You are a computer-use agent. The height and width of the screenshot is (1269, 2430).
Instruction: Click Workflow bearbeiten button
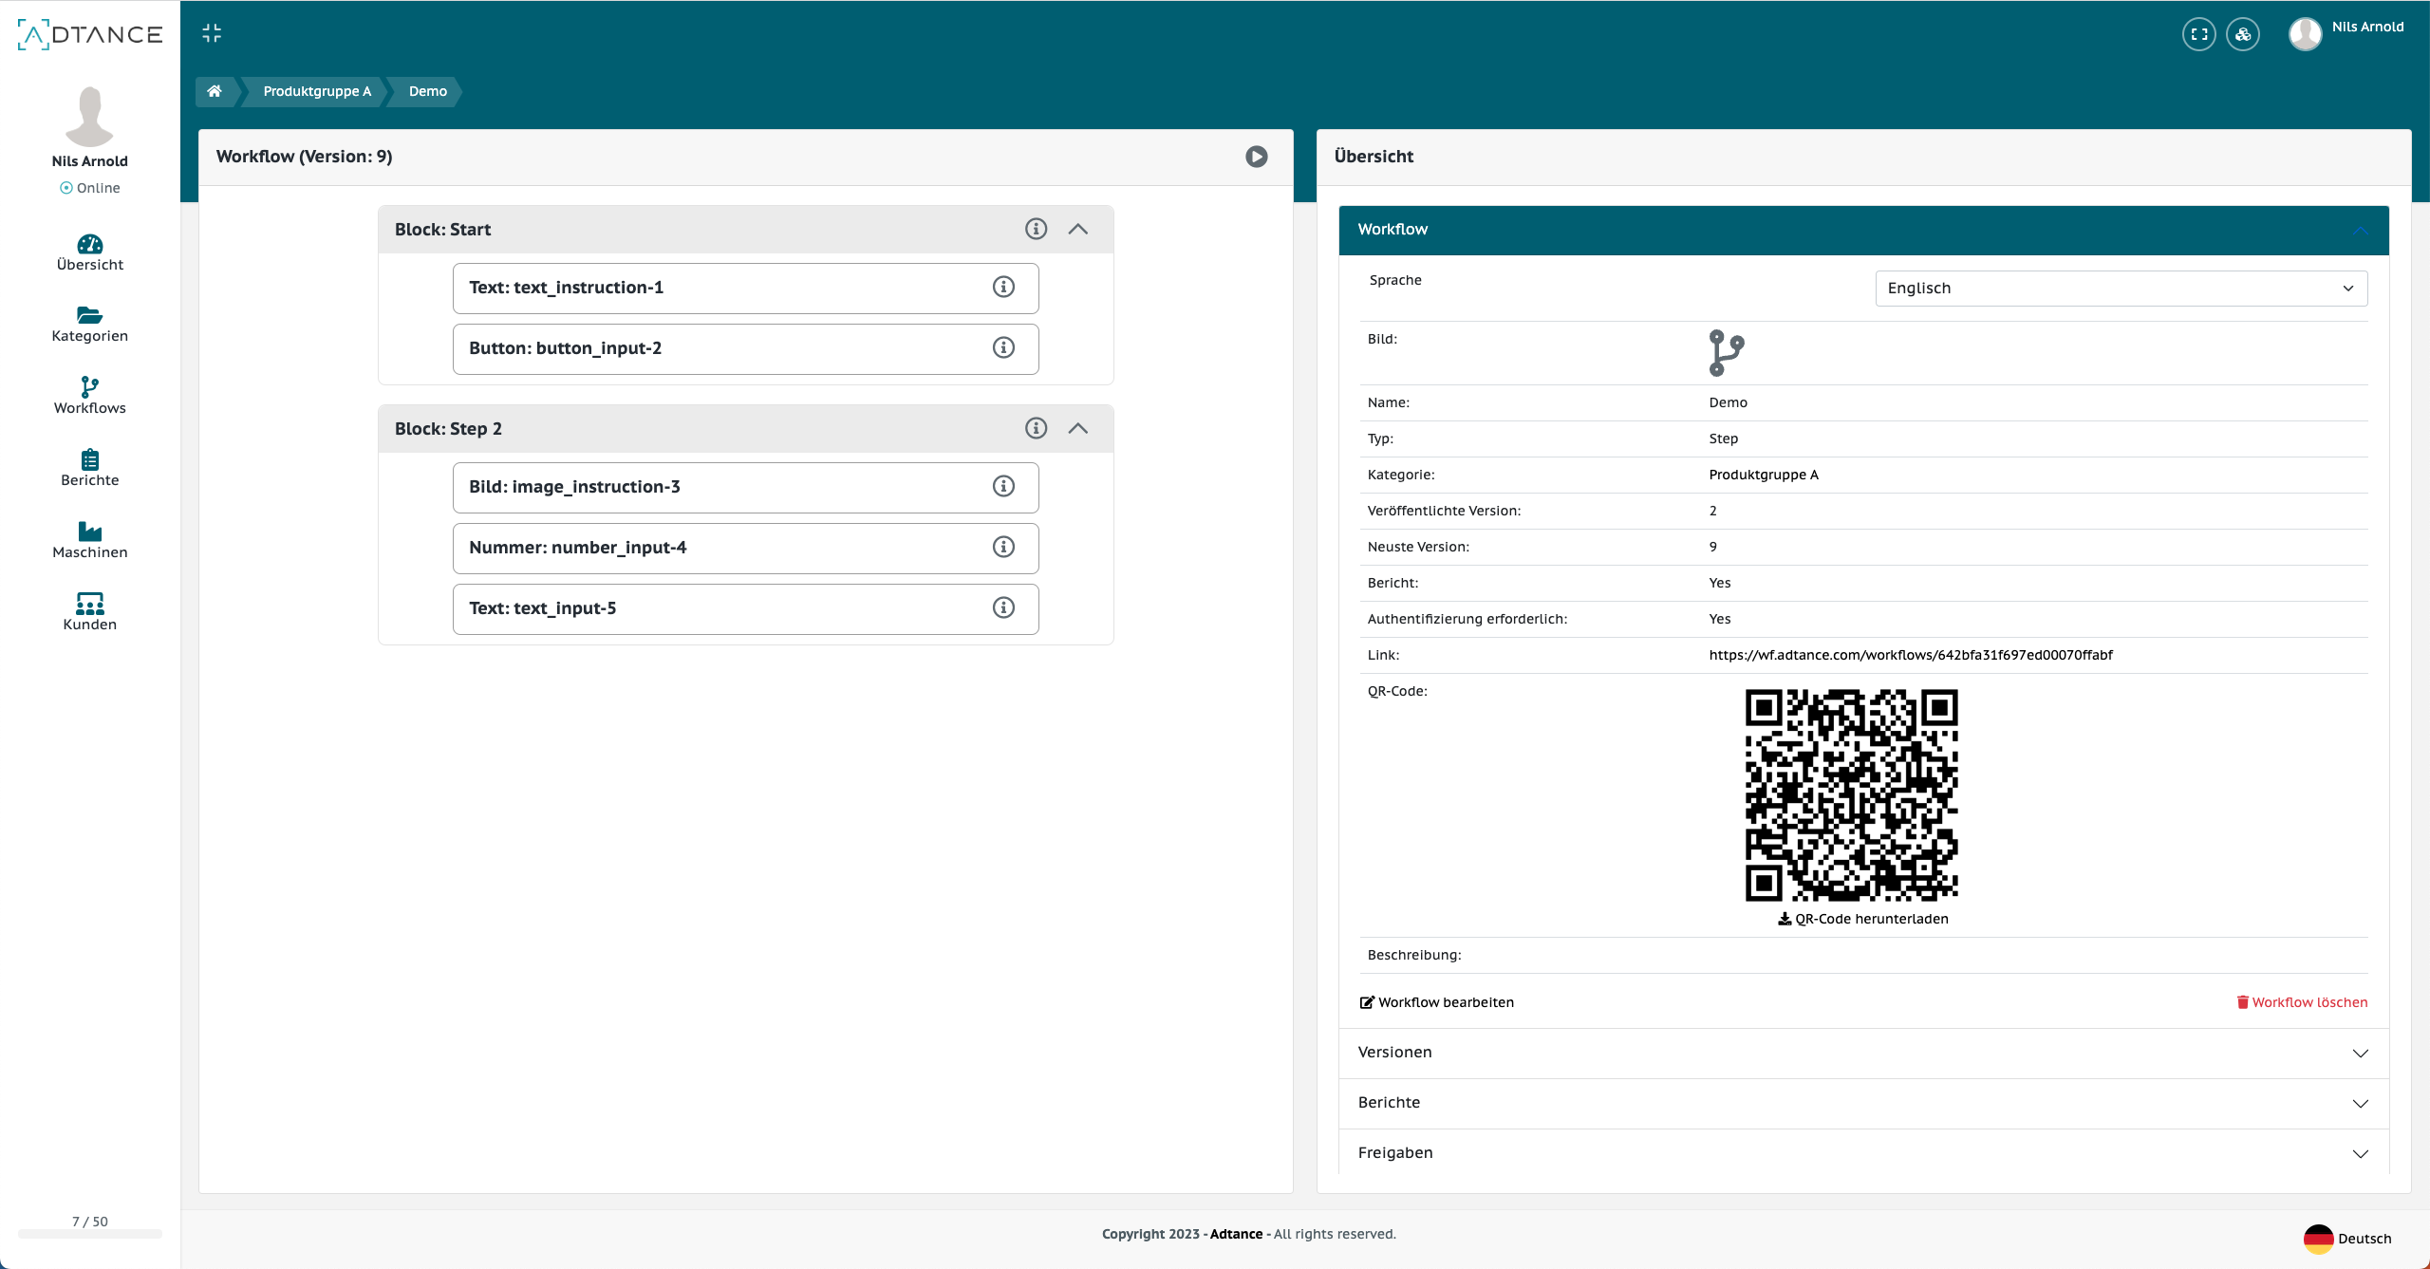(x=1435, y=1002)
